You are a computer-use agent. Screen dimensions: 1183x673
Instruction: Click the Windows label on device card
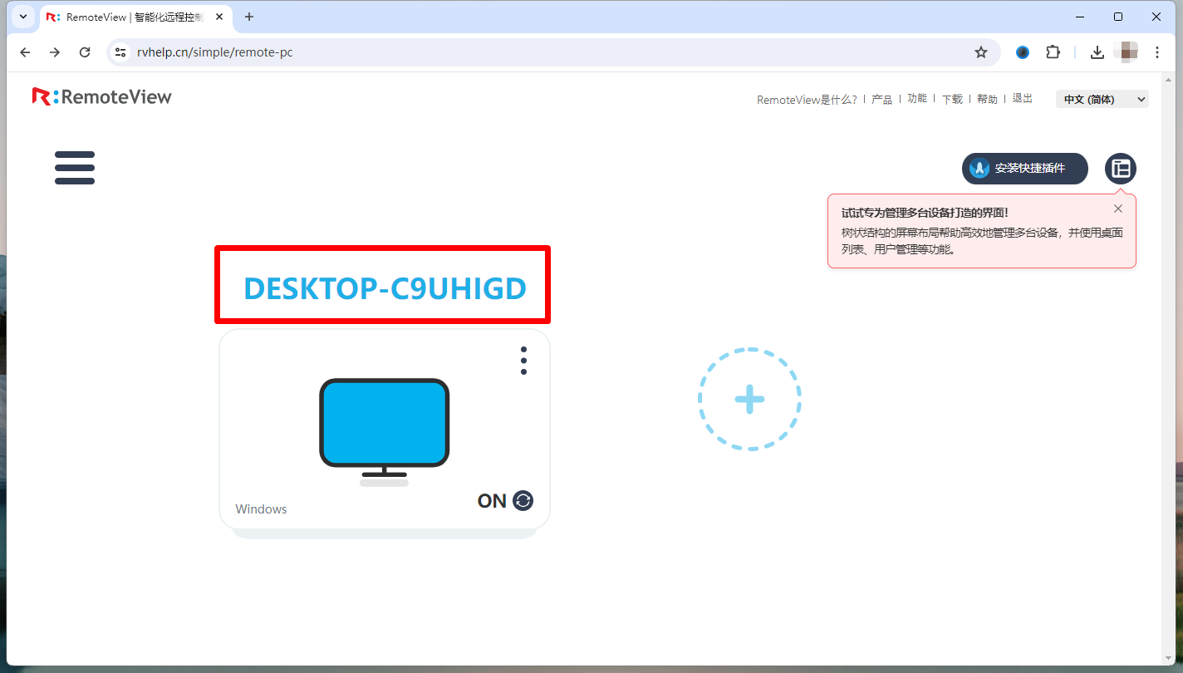click(x=261, y=509)
